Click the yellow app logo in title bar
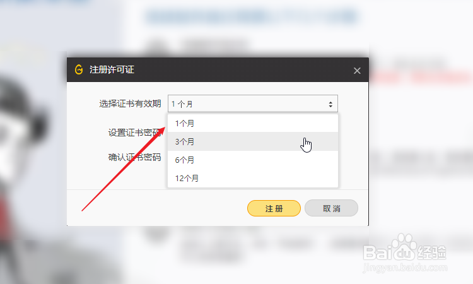Screen dimensions: 473x284 pos(79,69)
